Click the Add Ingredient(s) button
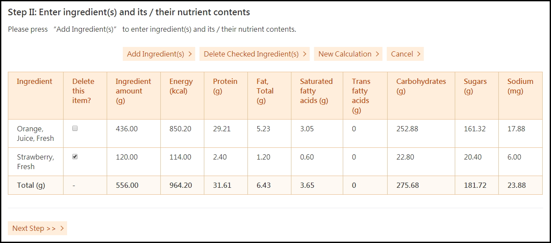This screenshot has width=551, height=243. click(159, 54)
